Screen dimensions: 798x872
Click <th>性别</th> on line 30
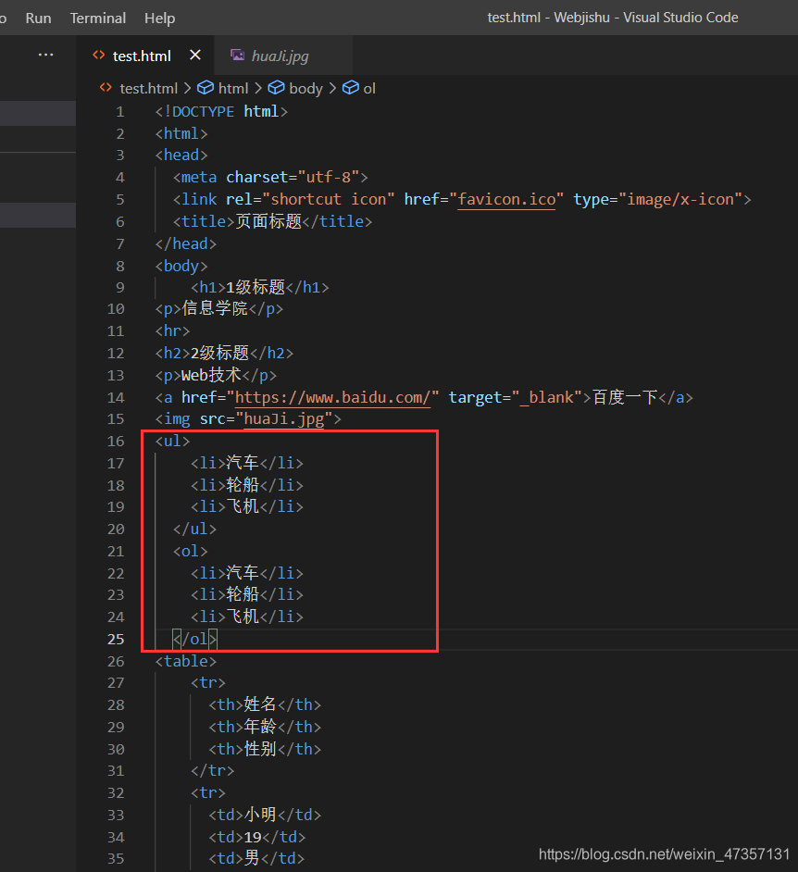tap(265, 749)
